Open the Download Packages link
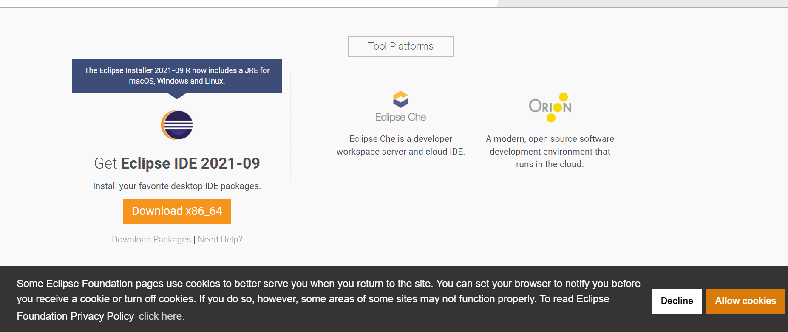 (x=151, y=239)
